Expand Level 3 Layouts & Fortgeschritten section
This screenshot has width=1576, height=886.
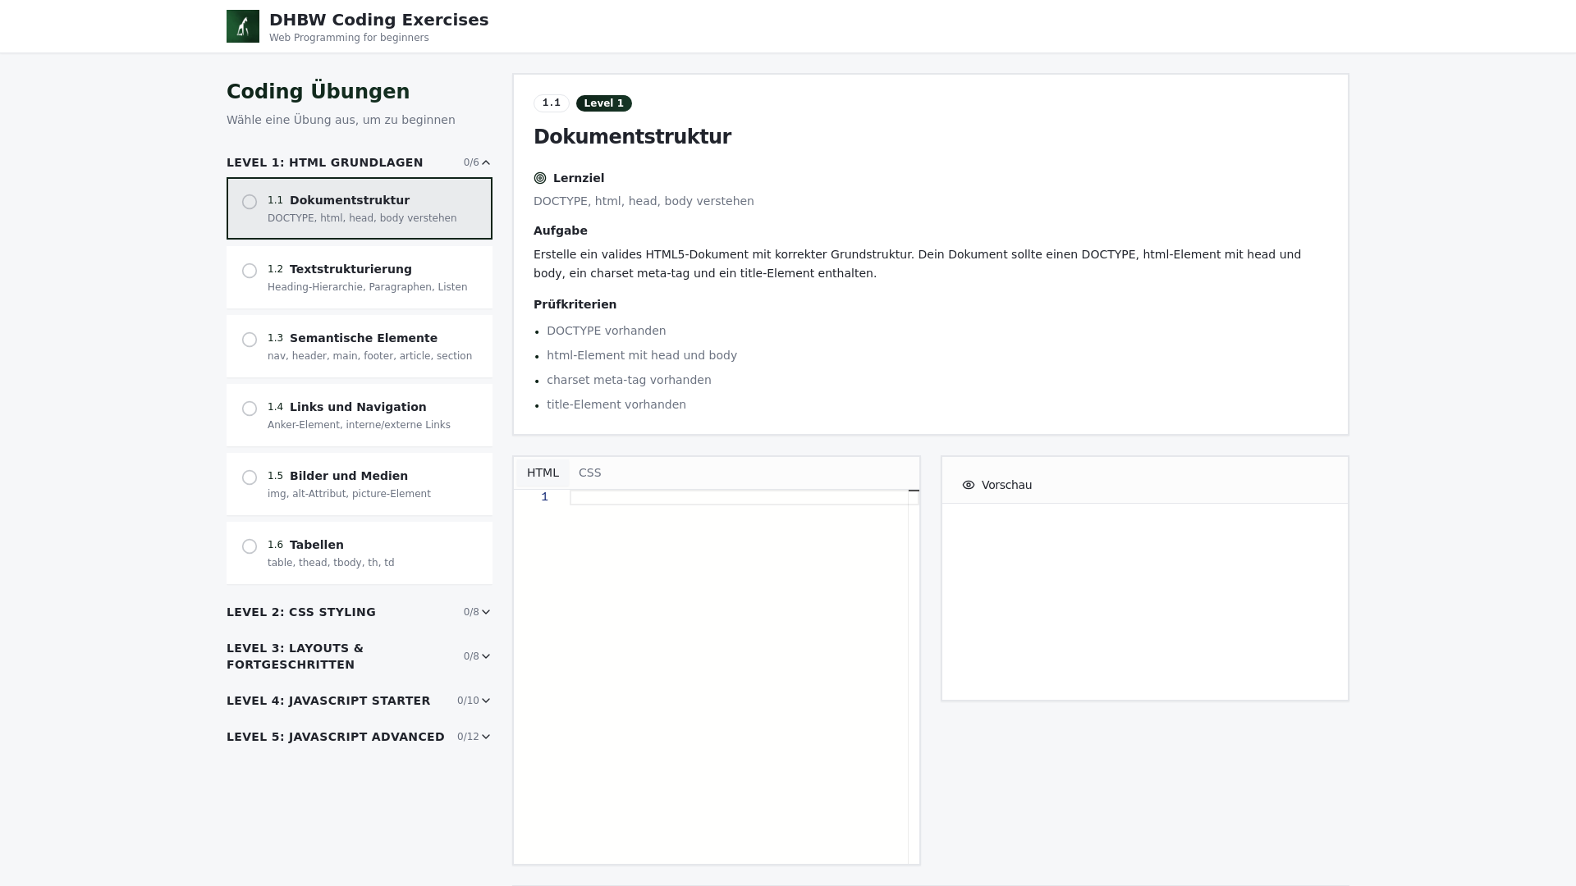360,656
